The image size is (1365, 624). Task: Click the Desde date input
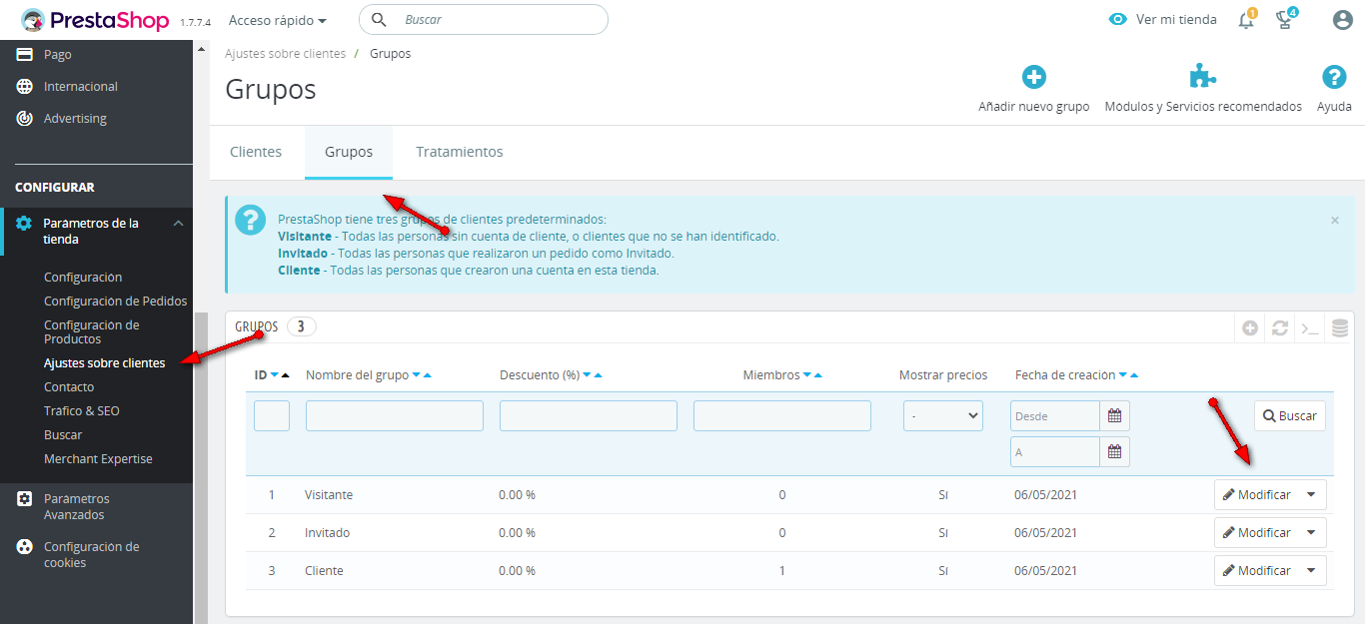tap(1055, 415)
